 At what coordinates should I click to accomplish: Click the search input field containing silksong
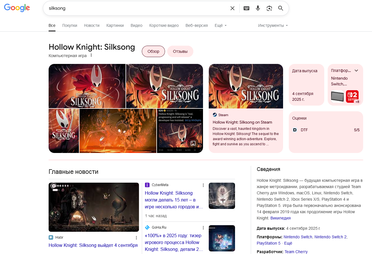(x=137, y=8)
